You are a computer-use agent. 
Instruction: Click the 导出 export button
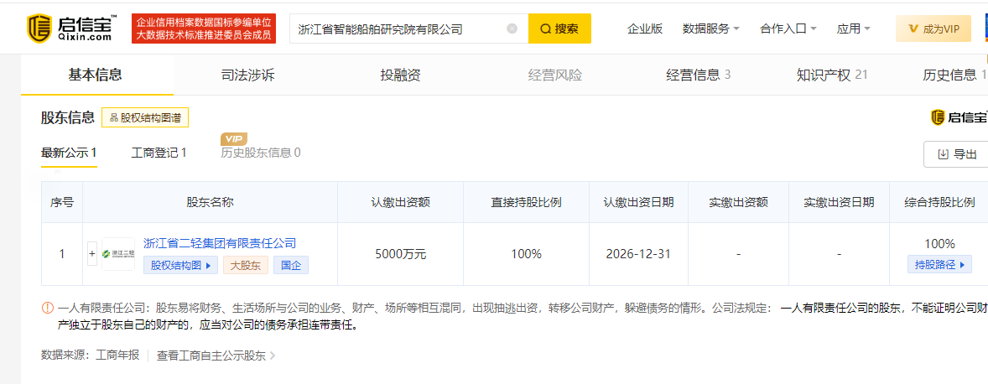[958, 154]
